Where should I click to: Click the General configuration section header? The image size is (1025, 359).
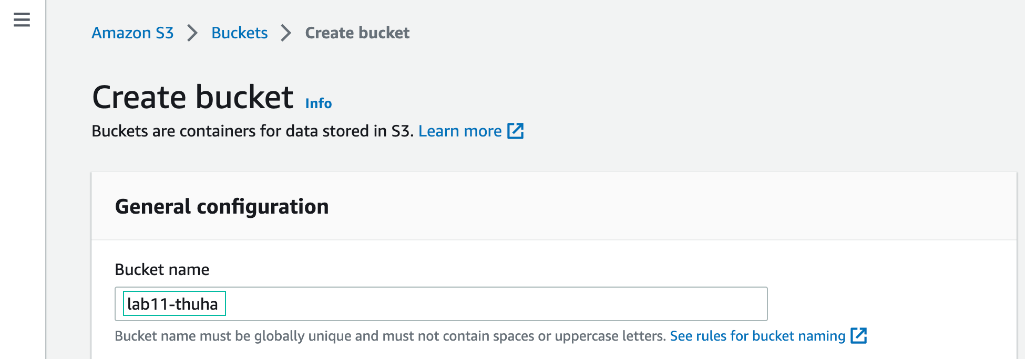222,206
